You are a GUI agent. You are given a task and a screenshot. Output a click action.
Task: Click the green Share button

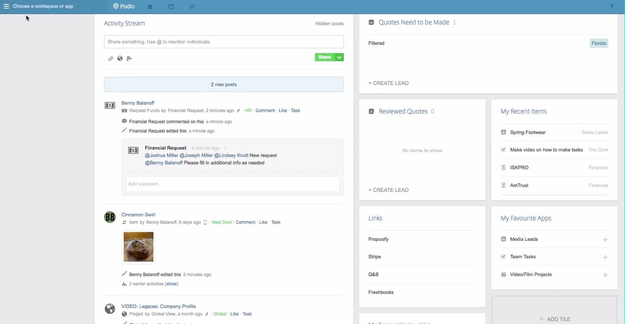pos(325,57)
